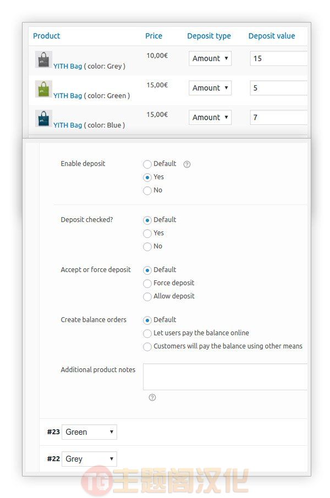Select Default for Enable deposit
330x498 pixels.
(147, 164)
